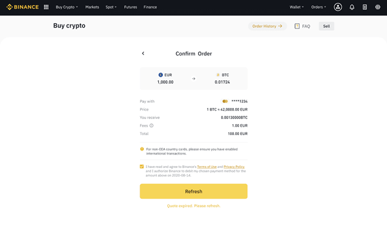The width and height of the screenshot is (387, 240).
Task: Go back using the left arrow
Action: [x=143, y=53]
